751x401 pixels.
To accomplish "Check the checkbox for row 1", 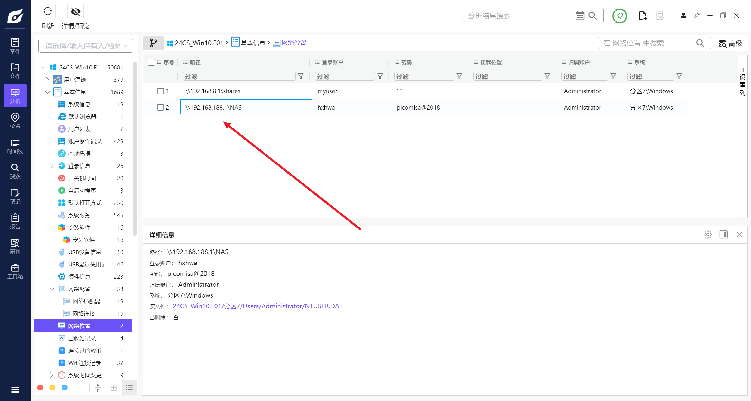I will point(160,91).
